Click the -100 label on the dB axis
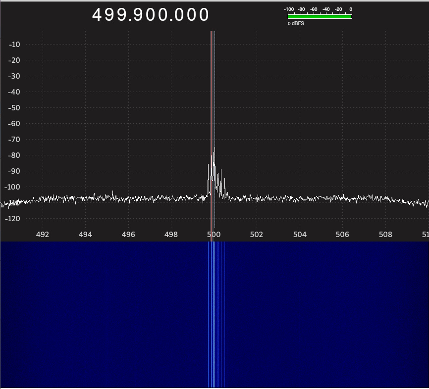The image size is (429, 389). click(12, 187)
